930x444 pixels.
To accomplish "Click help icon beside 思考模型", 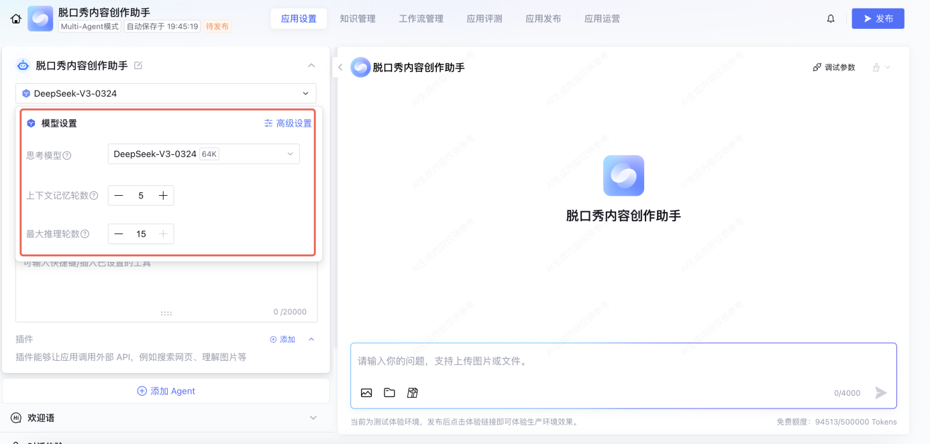I will (x=67, y=156).
